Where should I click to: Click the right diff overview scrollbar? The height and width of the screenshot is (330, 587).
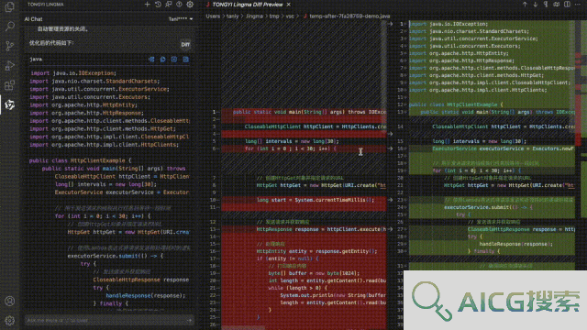pyautogui.click(x=581, y=145)
